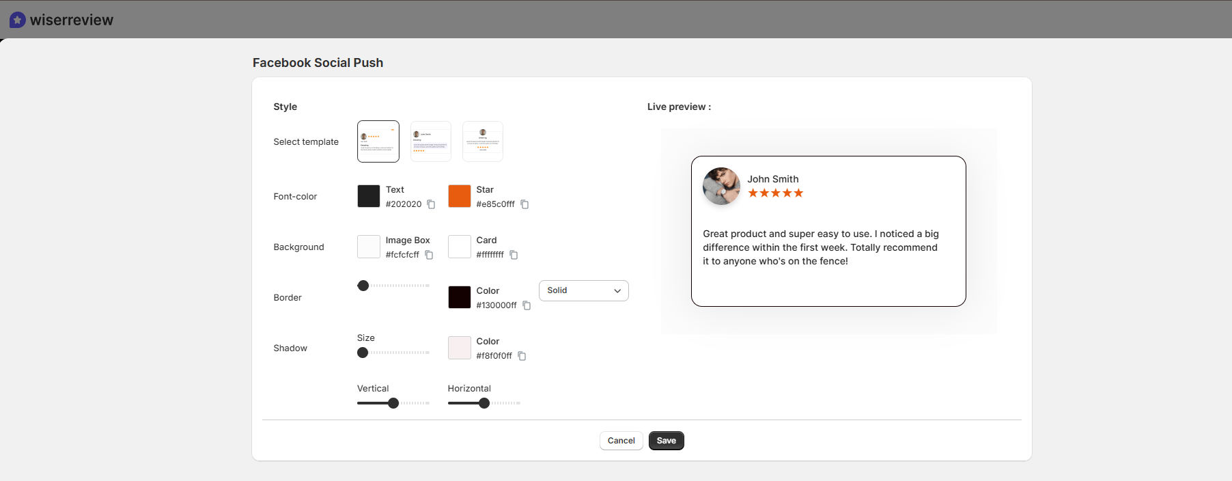Copy the Image Box hex #fcfcfcff
This screenshot has height=481, width=1232.
click(429, 255)
